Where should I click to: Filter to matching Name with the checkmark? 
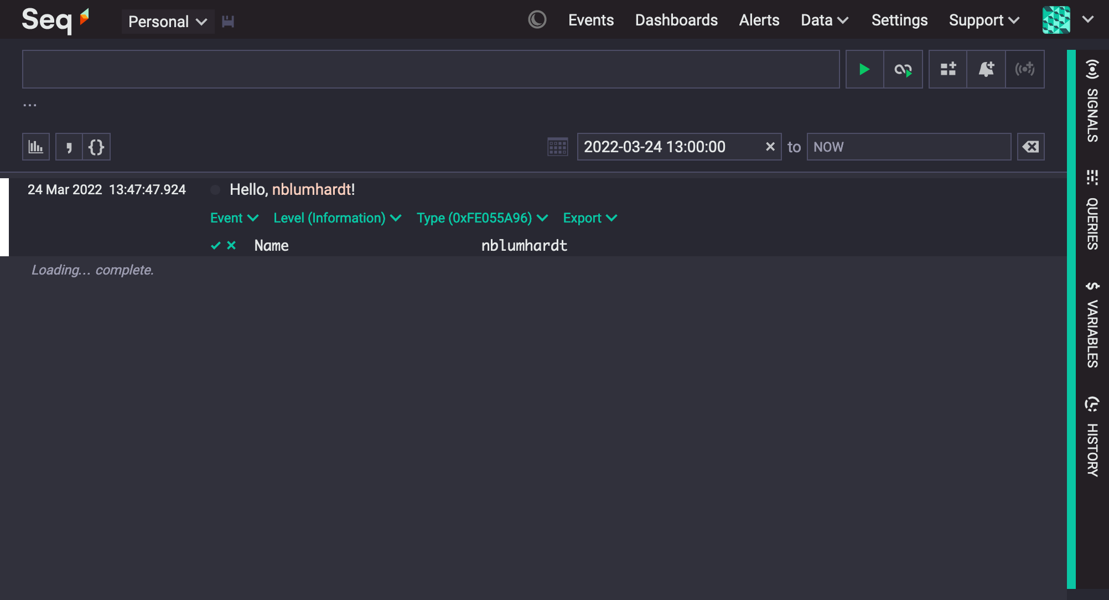pyautogui.click(x=216, y=245)
